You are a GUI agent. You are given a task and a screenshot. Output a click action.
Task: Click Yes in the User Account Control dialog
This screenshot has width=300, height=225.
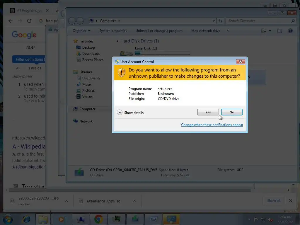coord(208,112)
